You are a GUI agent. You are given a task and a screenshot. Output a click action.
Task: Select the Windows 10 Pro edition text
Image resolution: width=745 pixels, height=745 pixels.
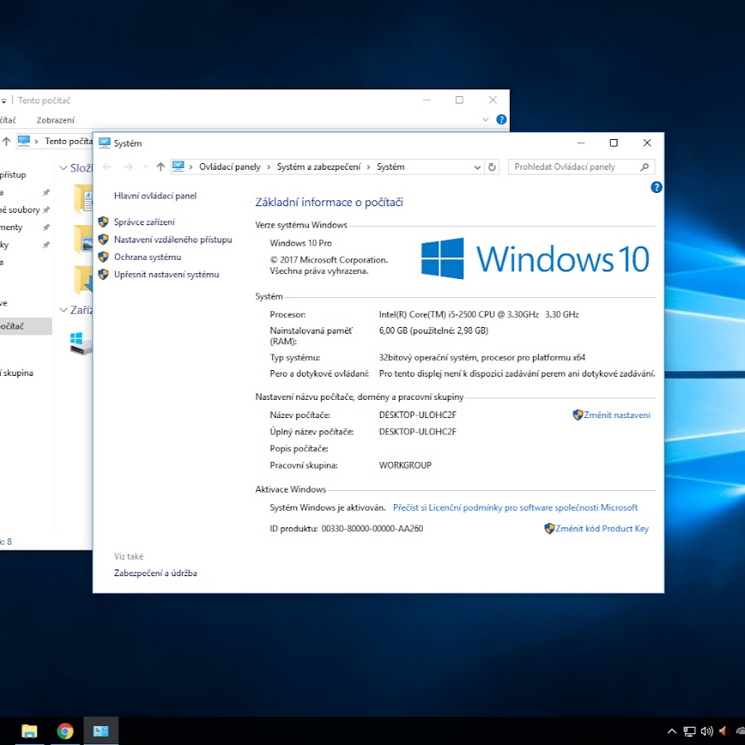point(300,243)
